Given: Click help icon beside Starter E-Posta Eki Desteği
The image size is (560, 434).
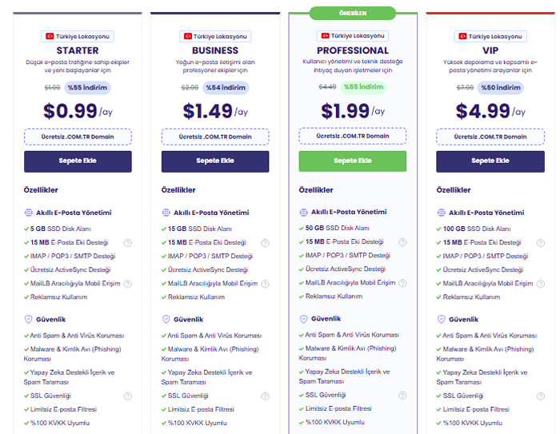Looking at the screenshot, I should (x=127, y=243).
